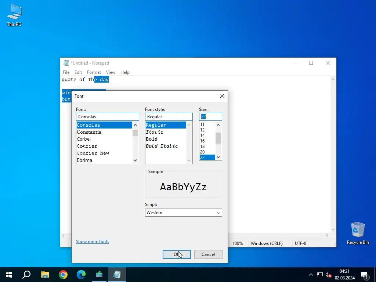Open muted volume tray icon
The height and width of the screenshot is (282, 376).
328,275
